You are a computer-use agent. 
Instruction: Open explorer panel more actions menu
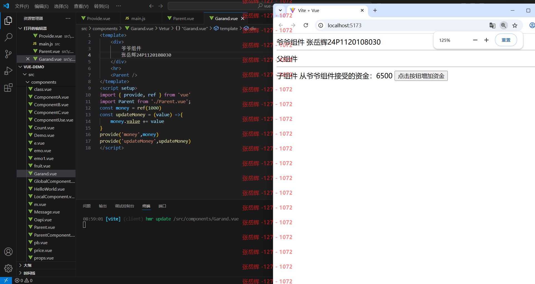point(68,18)
